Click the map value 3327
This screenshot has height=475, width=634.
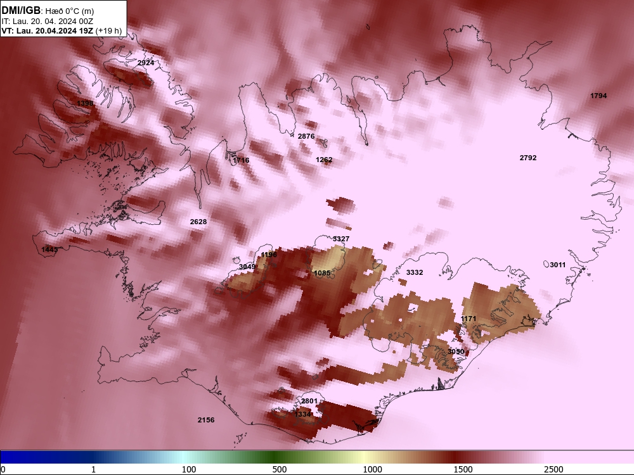tap(341, 239)
